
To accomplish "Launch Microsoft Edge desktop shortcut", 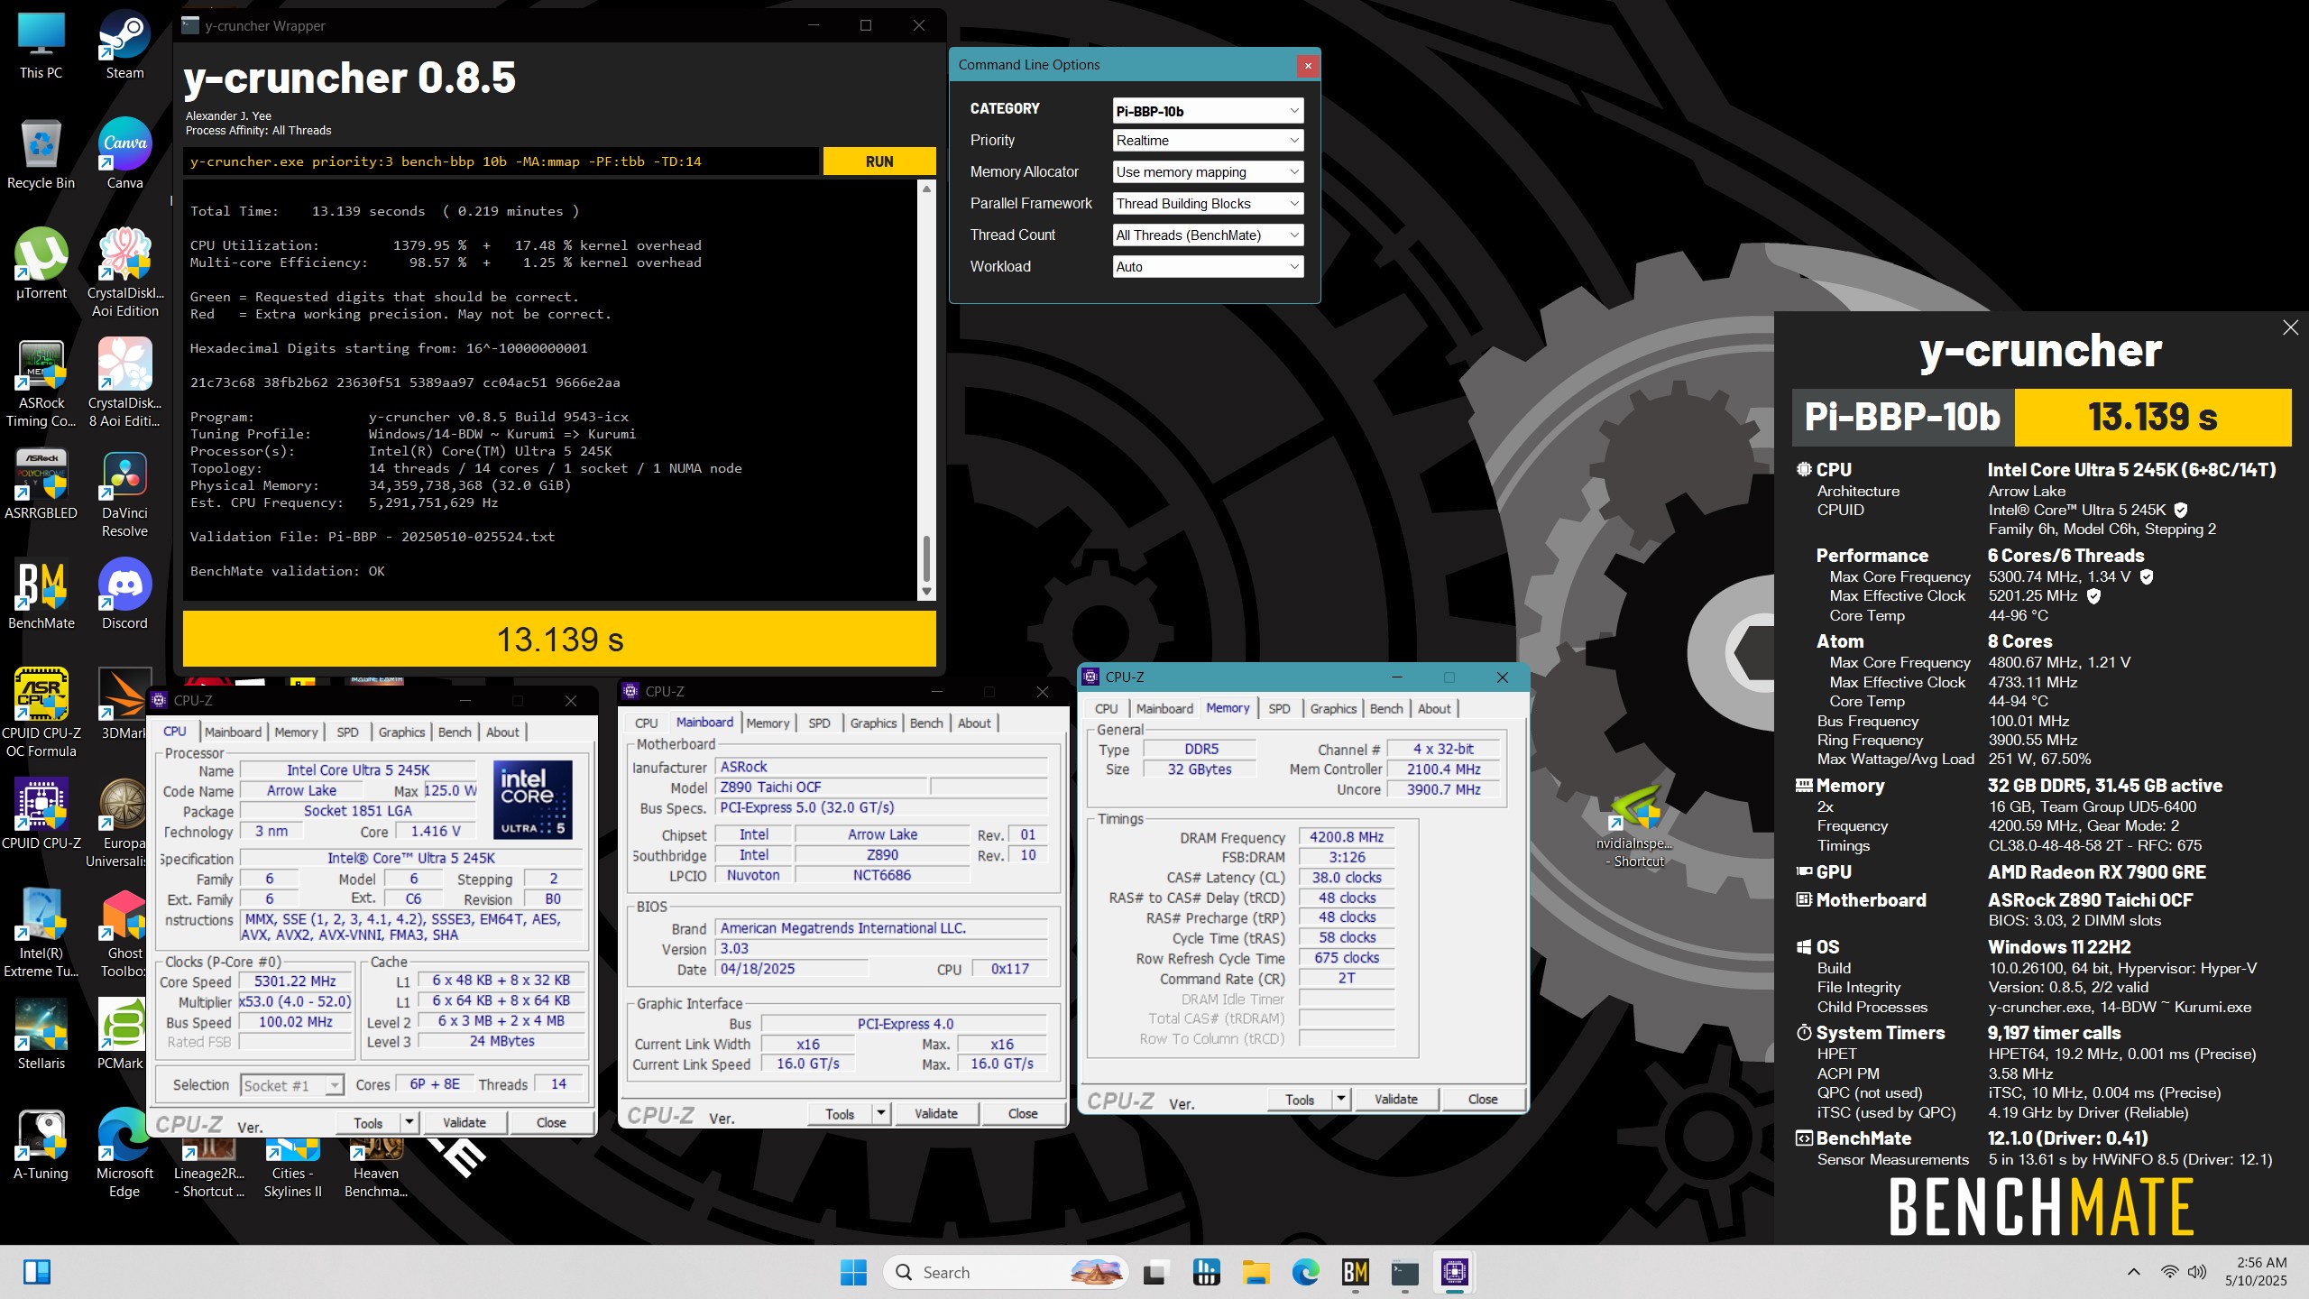I will coord(124,1155).
